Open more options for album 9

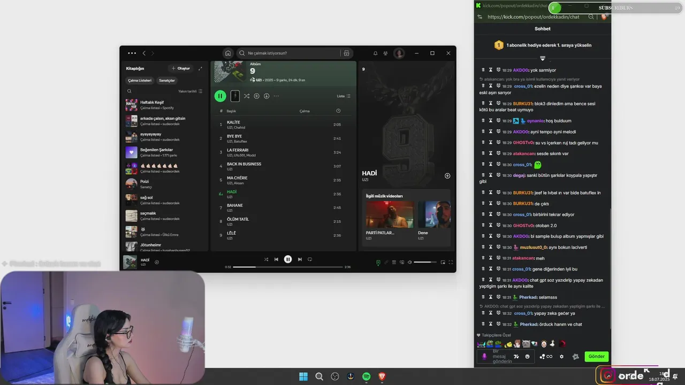(276, 96)
